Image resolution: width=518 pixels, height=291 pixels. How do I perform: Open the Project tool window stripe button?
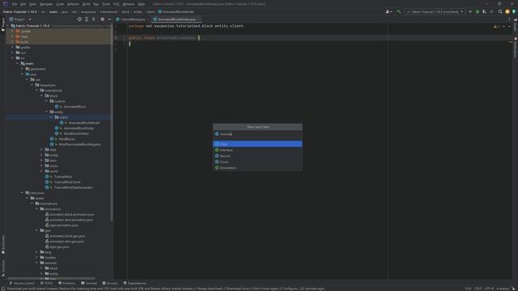[3, 24]
